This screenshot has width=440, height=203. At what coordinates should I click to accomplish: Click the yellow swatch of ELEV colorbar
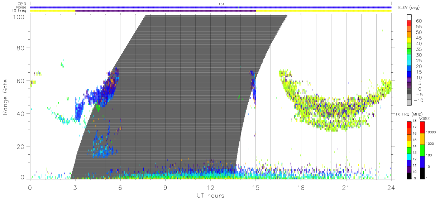[410, 40]
